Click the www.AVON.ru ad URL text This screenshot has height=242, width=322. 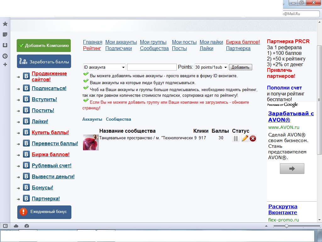pos(284,127)
